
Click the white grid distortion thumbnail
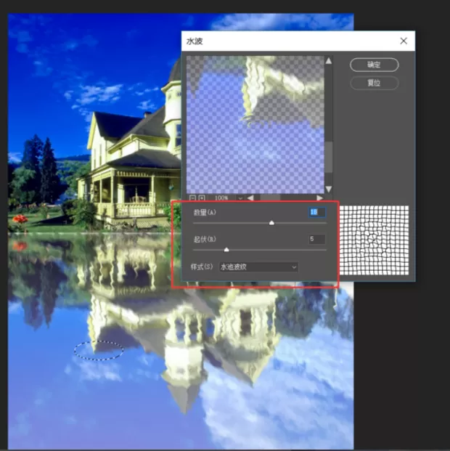[x=374, y=240]
